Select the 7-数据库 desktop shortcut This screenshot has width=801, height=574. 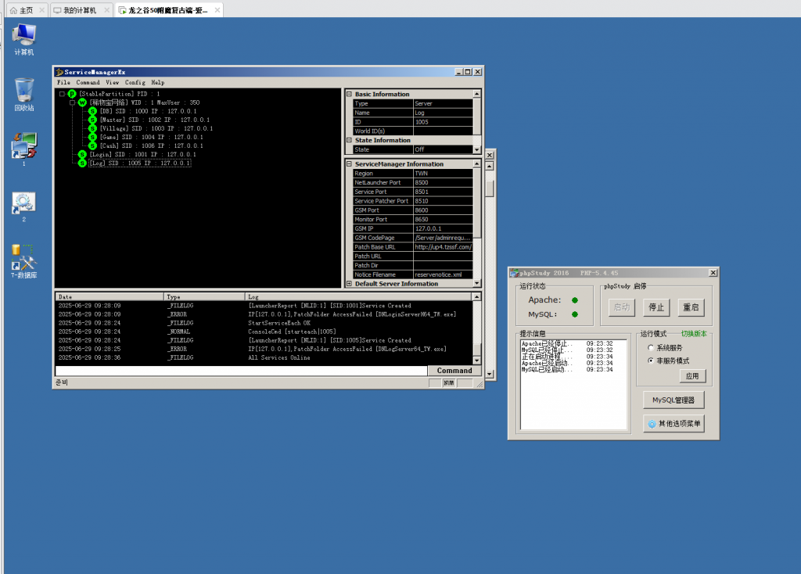[24, 261]
